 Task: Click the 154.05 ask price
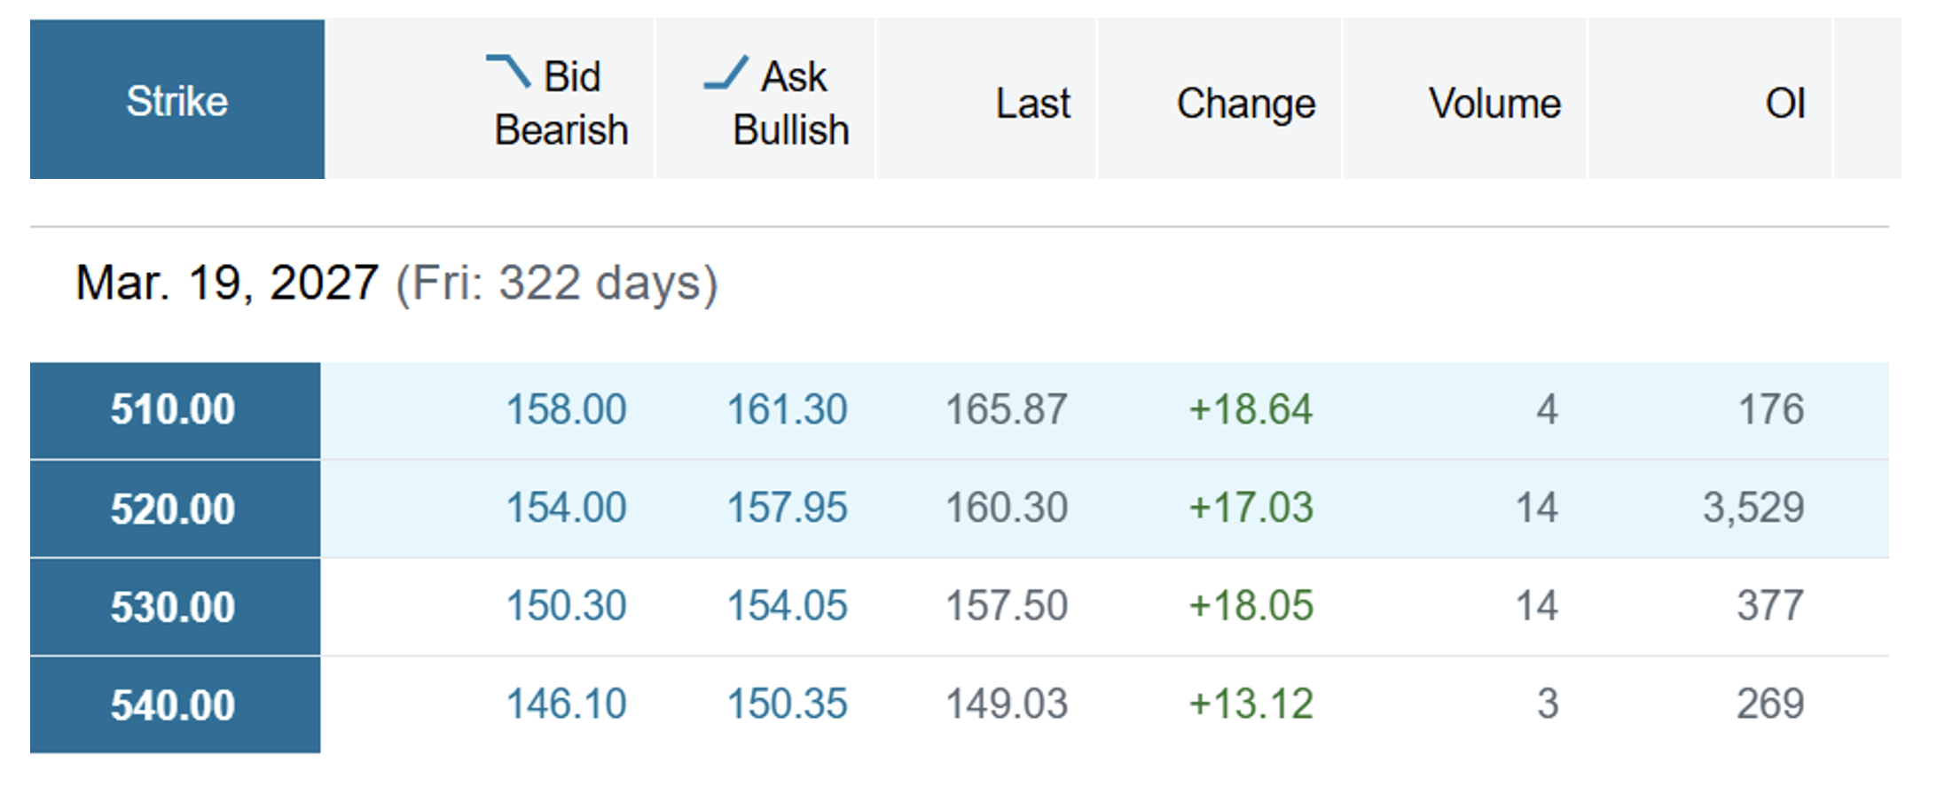point(787,607)
